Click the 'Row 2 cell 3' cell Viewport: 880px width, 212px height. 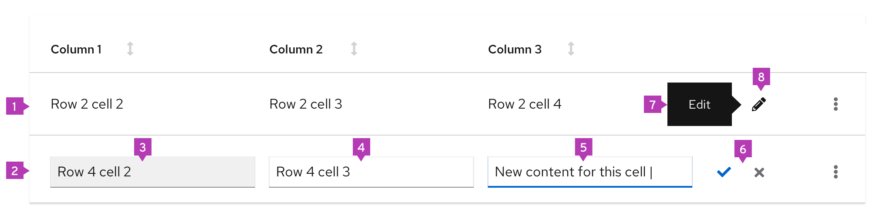tap(306, 104)
